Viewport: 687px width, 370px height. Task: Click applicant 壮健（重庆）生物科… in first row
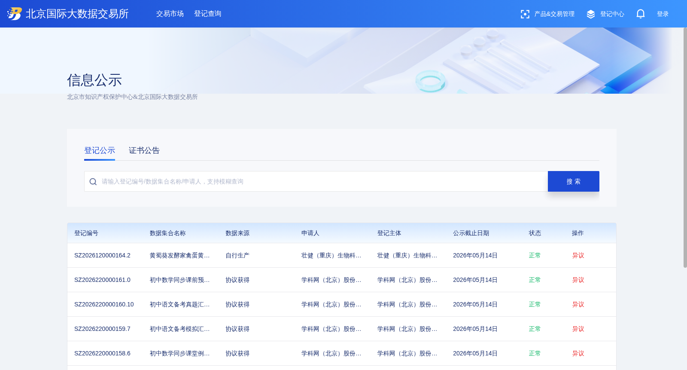pos(331,255)
